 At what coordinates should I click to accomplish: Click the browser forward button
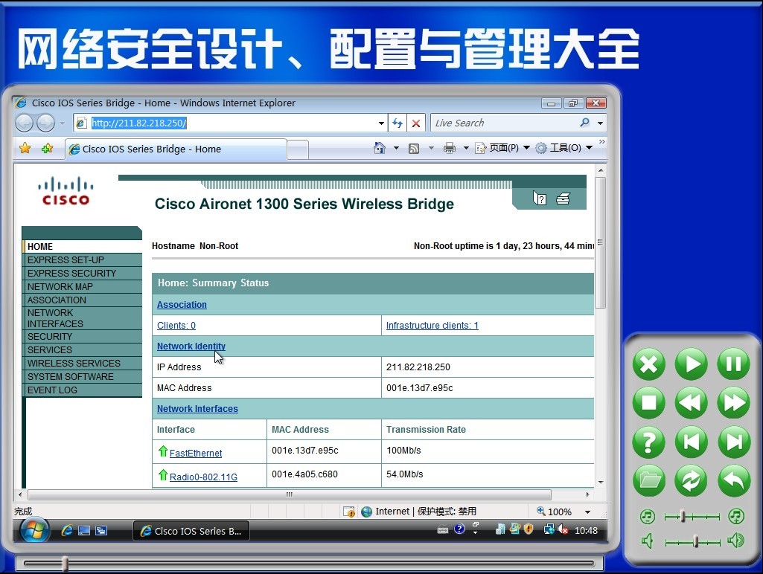click(45, 123)
